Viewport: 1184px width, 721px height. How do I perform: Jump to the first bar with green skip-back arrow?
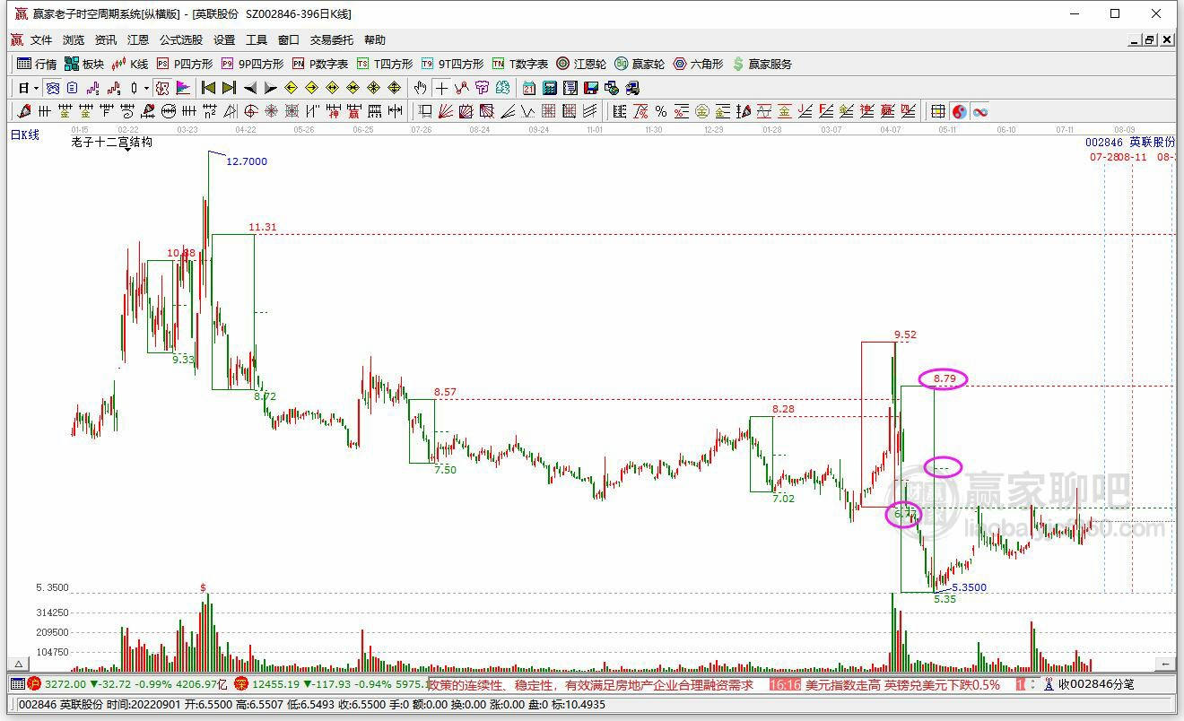point(208,88)
